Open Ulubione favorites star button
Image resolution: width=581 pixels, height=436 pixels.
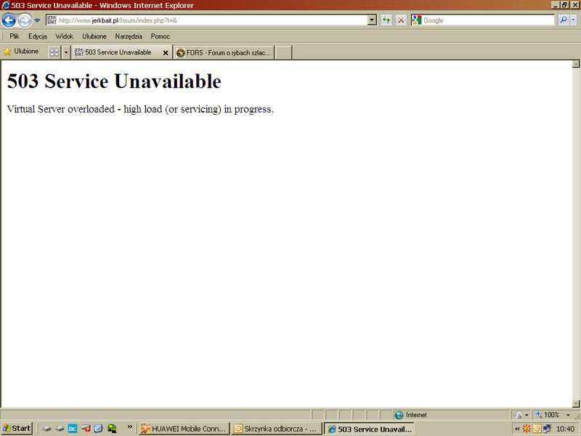pos(21,52)
